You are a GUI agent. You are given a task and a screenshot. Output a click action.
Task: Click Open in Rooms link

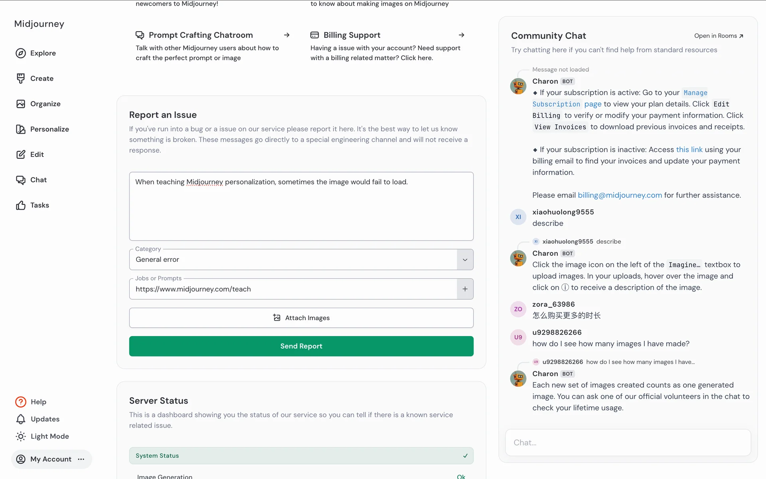pos(719,36)
